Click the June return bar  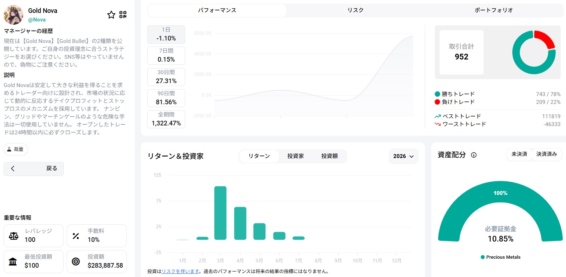[x=279, y=236]
